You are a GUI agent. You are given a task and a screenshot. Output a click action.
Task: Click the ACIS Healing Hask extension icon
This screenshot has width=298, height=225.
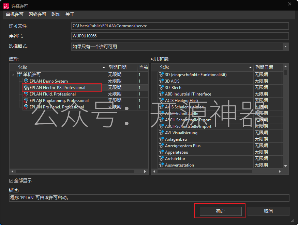161,100
